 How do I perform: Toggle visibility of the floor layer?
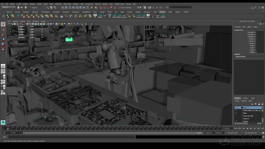236,113
